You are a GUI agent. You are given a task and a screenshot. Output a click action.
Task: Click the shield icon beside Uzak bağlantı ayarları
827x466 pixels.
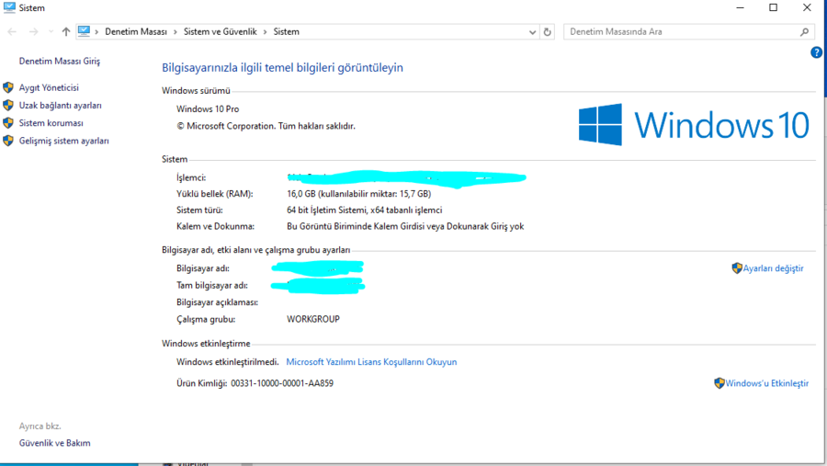pos(8,106)
